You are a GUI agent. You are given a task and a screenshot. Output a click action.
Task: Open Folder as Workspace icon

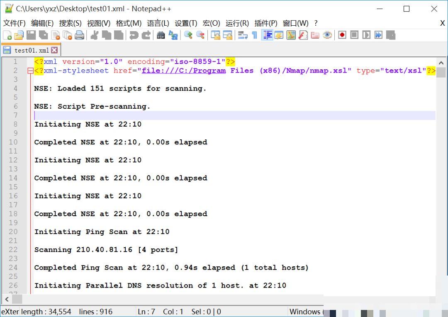tap(315, 35)
